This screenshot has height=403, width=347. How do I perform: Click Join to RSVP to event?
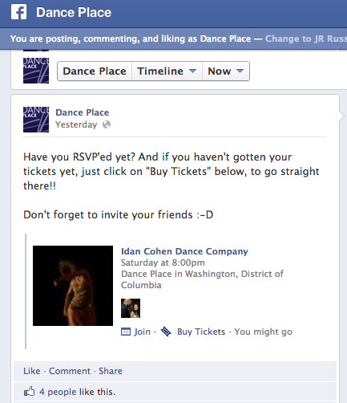pos(142,332)
